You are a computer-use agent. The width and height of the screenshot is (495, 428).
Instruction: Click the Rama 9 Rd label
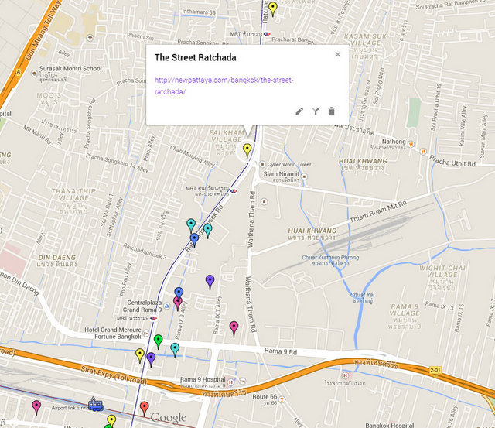point(280,351)
